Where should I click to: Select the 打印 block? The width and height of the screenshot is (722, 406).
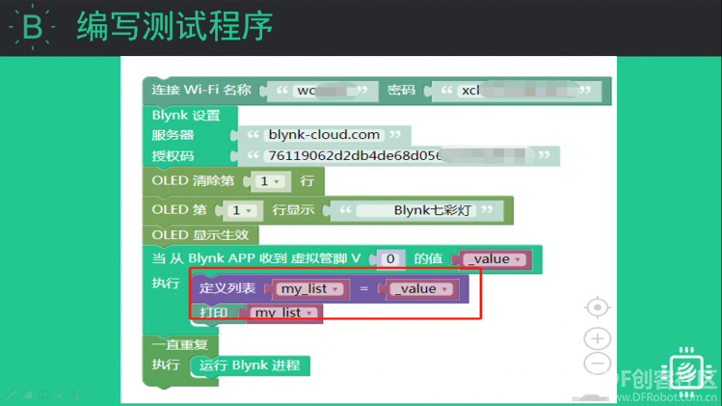[214, 312]
